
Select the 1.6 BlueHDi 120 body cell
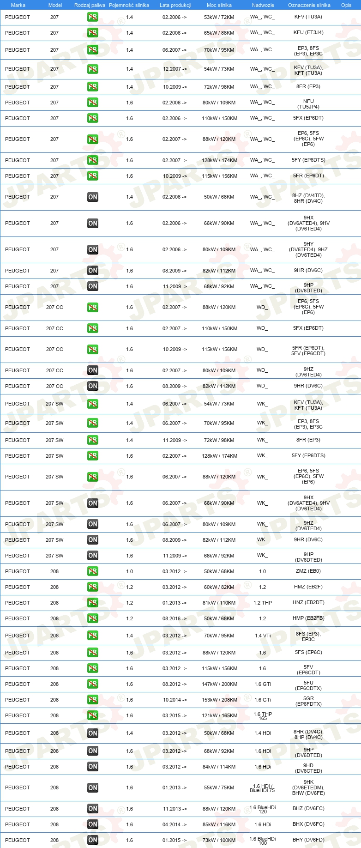(263, 809)
